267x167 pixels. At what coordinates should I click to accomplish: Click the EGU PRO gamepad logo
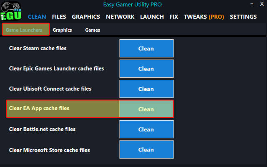(11, 11)
